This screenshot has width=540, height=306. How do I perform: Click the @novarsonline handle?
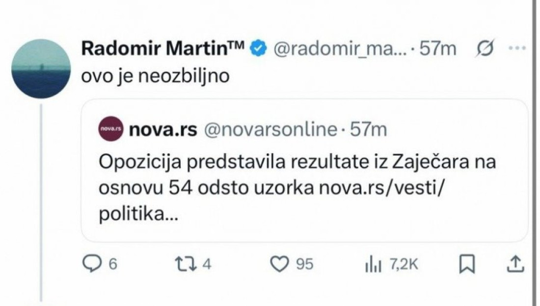pyautogui.click(x=270, y=130)
